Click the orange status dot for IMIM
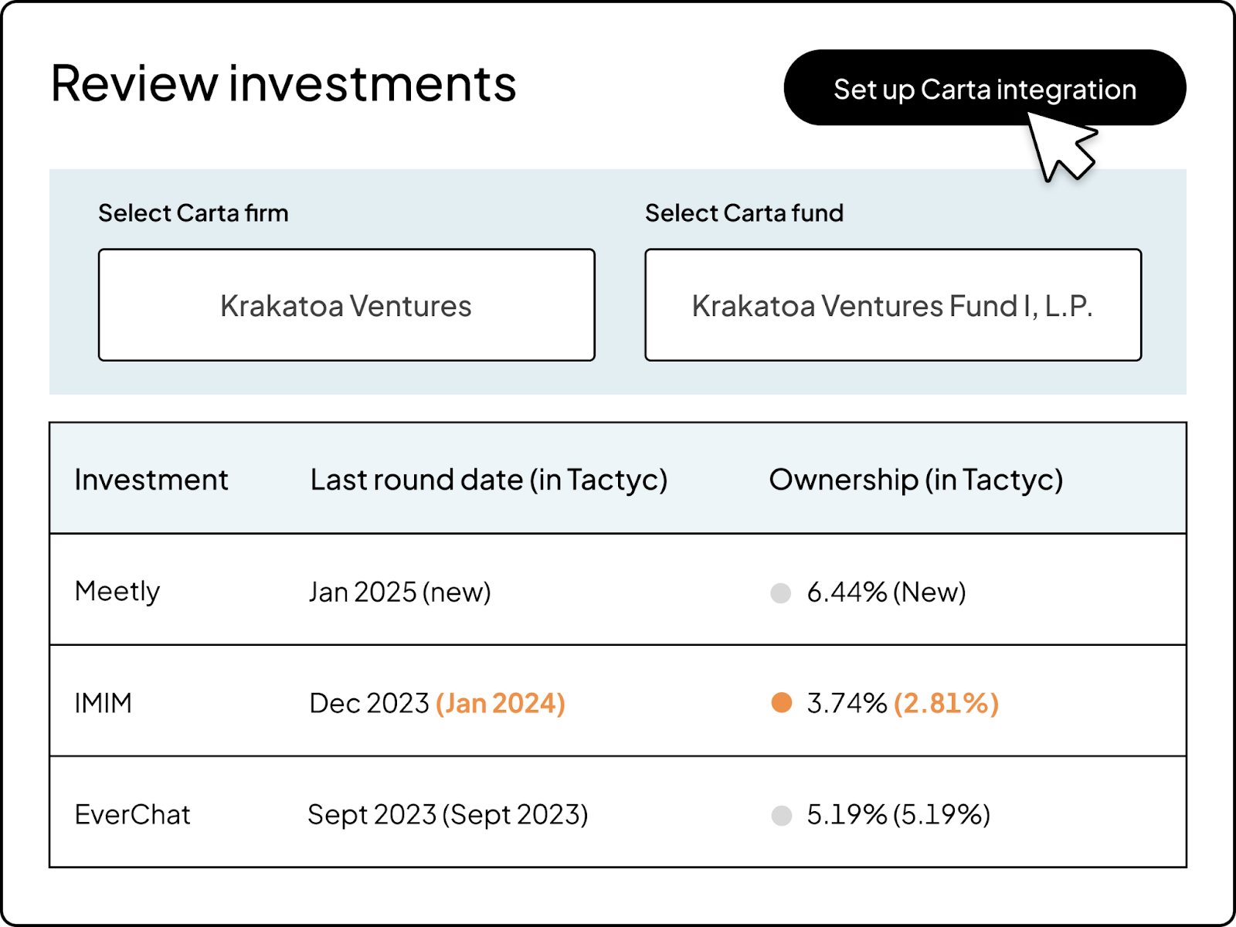The image size is (1236, 927). [x=781, y=703]
